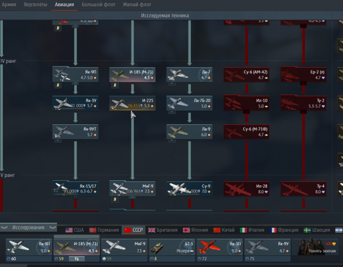This screenshot has width=343, height=267.
Task: Select the Су-6 (АМ-42) locked card
Action: click(x=246, y=74)
